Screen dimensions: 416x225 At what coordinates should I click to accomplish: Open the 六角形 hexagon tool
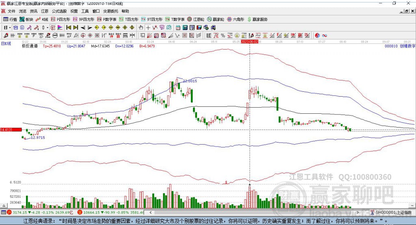(x=236, y=19)
